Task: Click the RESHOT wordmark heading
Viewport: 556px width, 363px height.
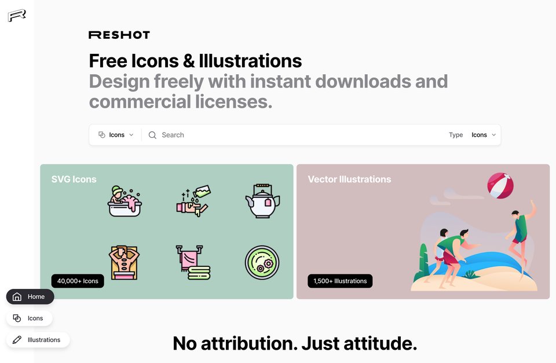Action: click(x=119, y=35)
